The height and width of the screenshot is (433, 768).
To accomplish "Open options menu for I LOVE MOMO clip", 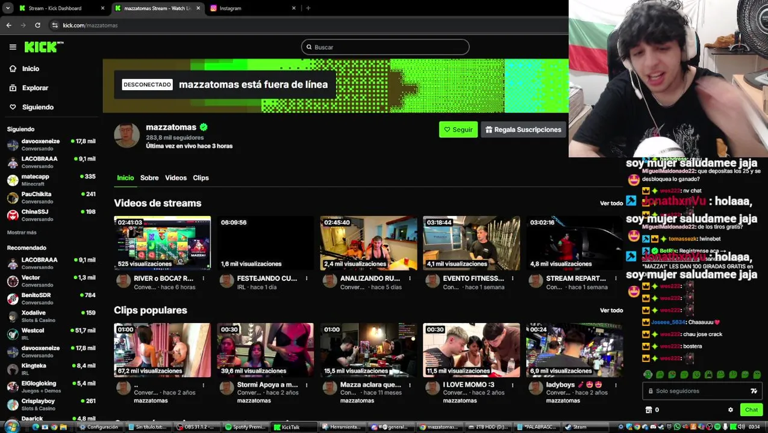I will coord(513,385).
